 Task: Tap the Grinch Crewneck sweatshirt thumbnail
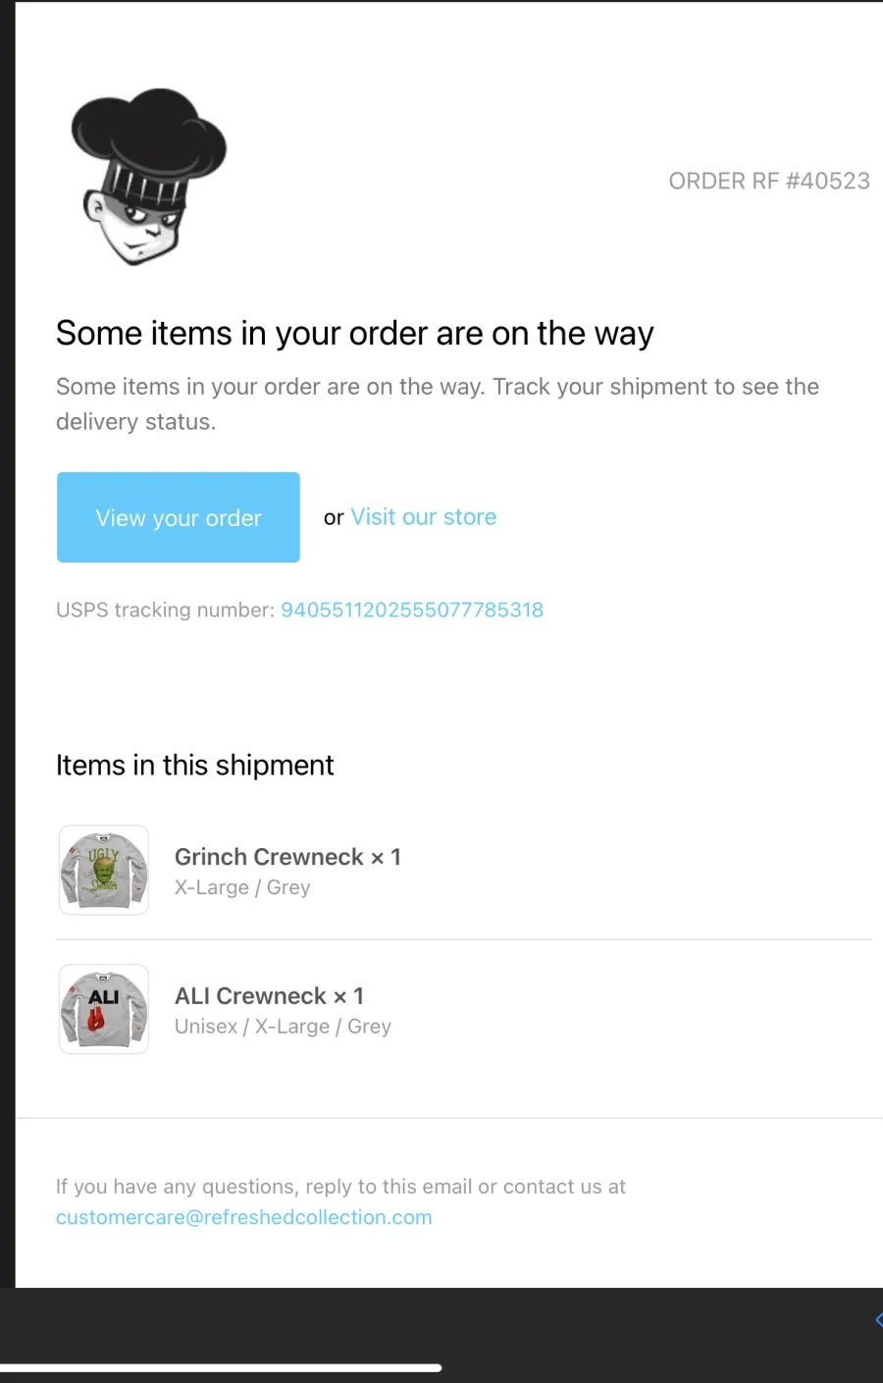[104, 870]
